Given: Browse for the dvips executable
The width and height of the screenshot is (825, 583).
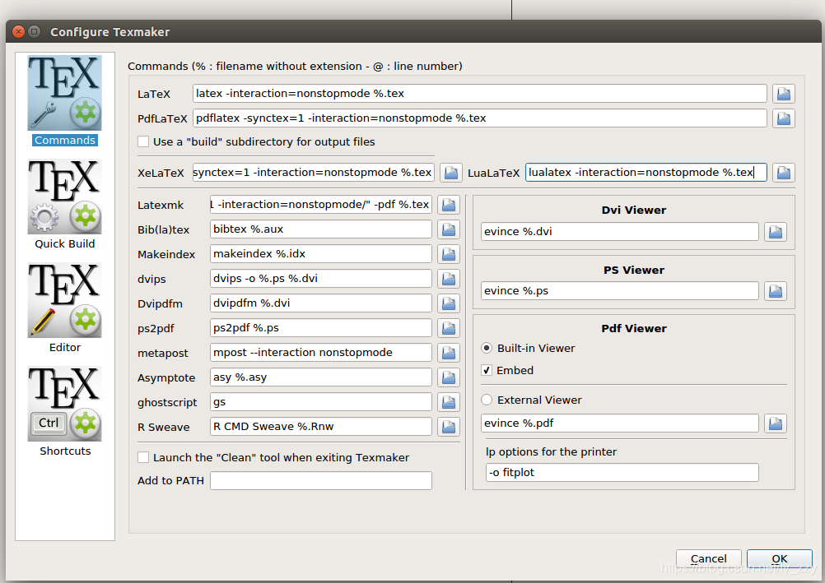Looking at the screenshot, I should click(x=448, y=279).
